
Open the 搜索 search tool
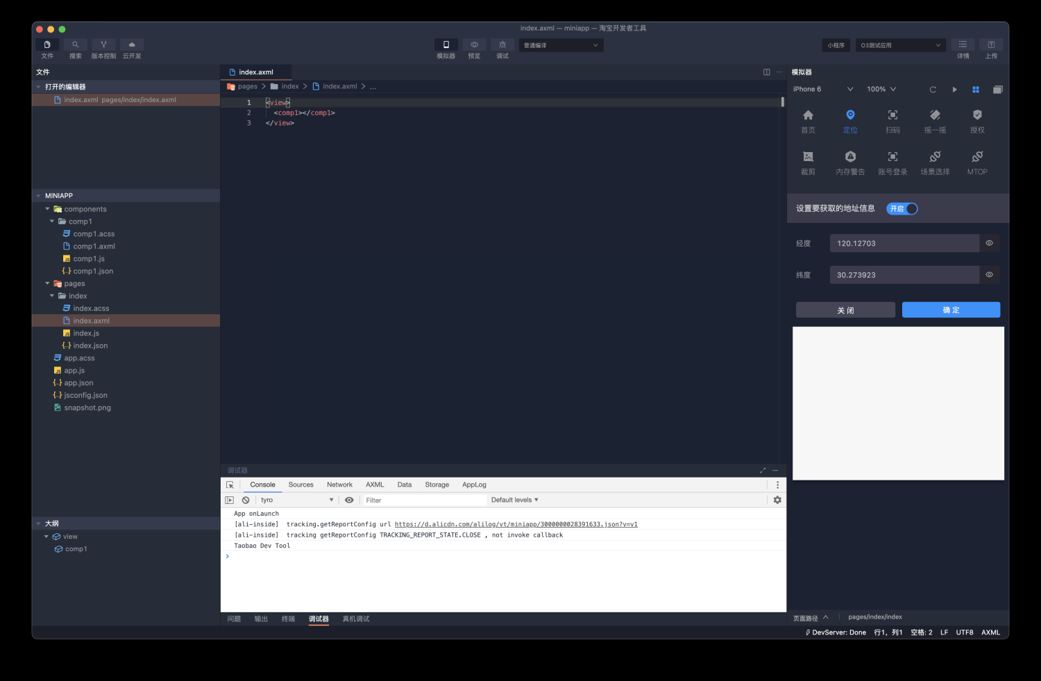point(76,44)
